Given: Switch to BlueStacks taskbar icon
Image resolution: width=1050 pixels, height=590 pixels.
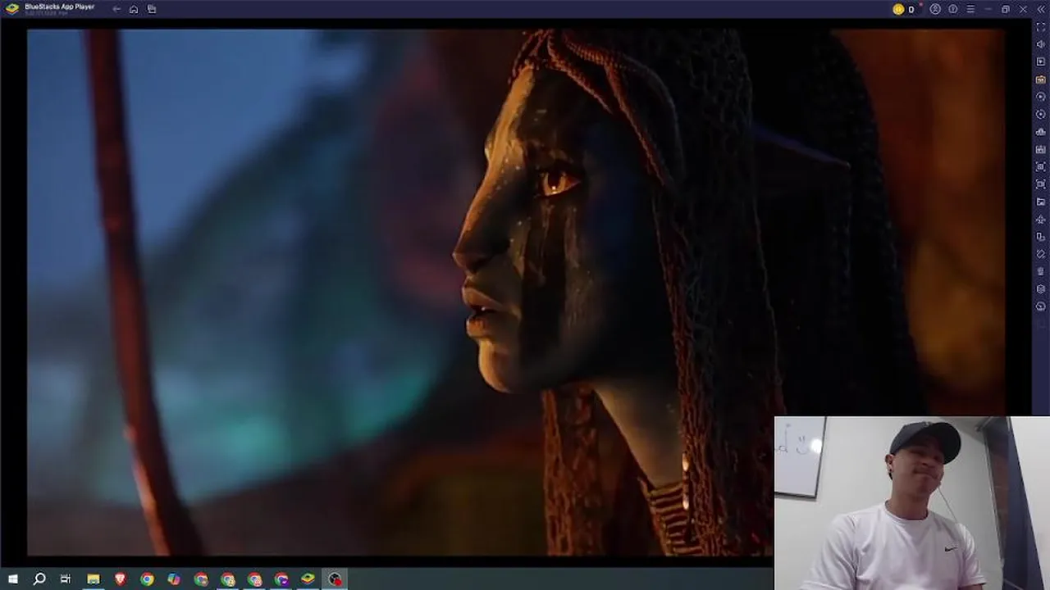Looking at the screenshot, I should (308, 579).
